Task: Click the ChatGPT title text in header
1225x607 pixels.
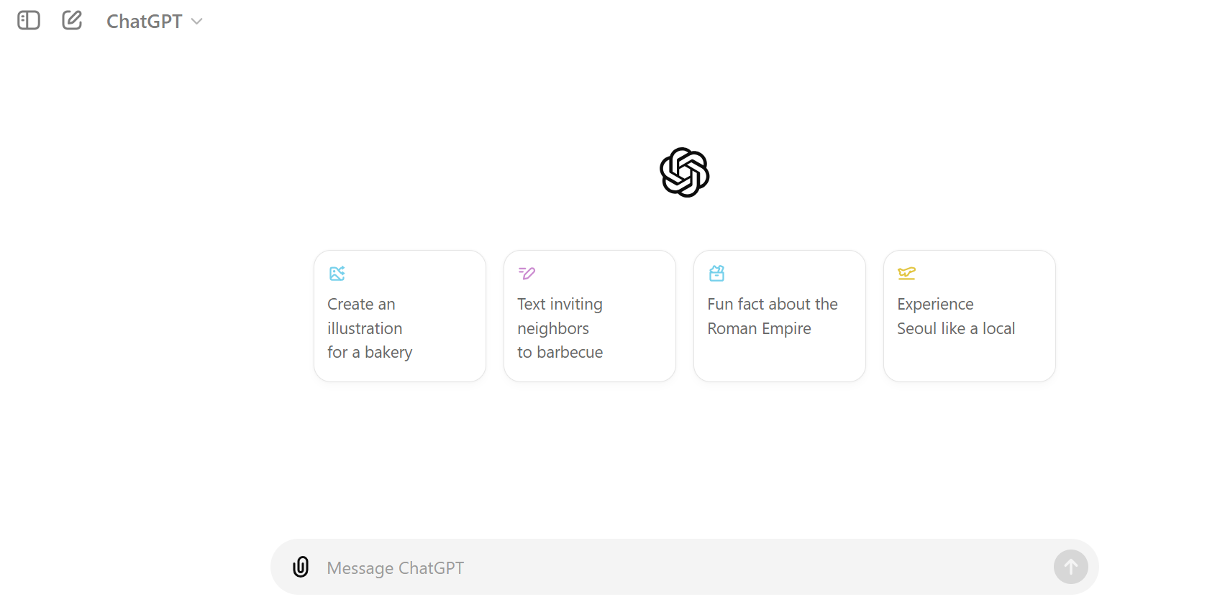Action: tap(144, 22)
